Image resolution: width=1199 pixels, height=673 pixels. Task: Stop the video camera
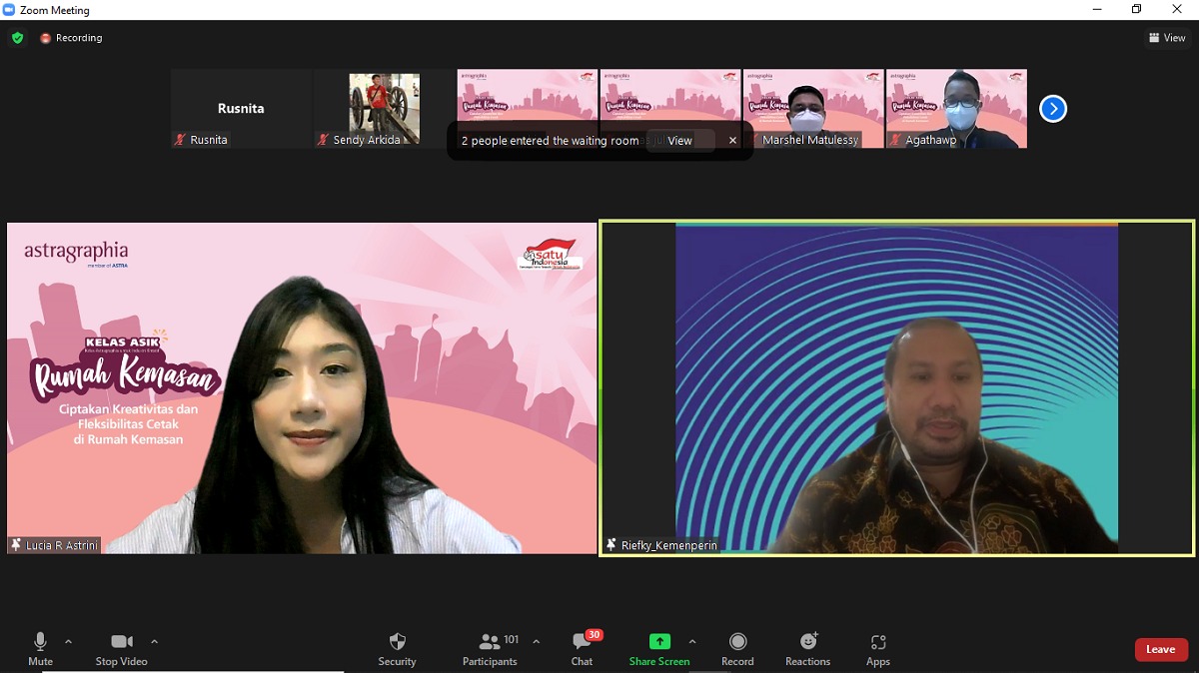pyautogui.click(x=121, y=648)
